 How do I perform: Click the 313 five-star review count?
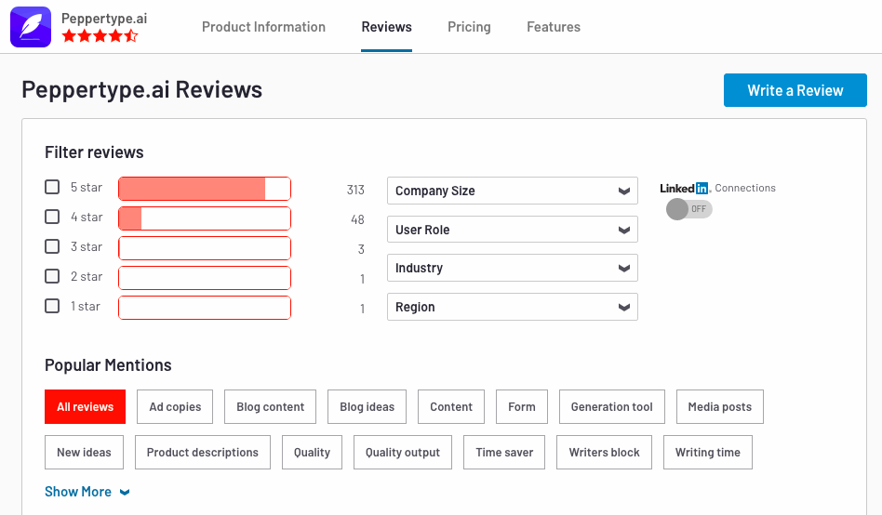pos(355,190)
